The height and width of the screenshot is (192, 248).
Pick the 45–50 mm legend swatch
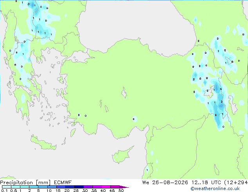(x=115, y=187)
